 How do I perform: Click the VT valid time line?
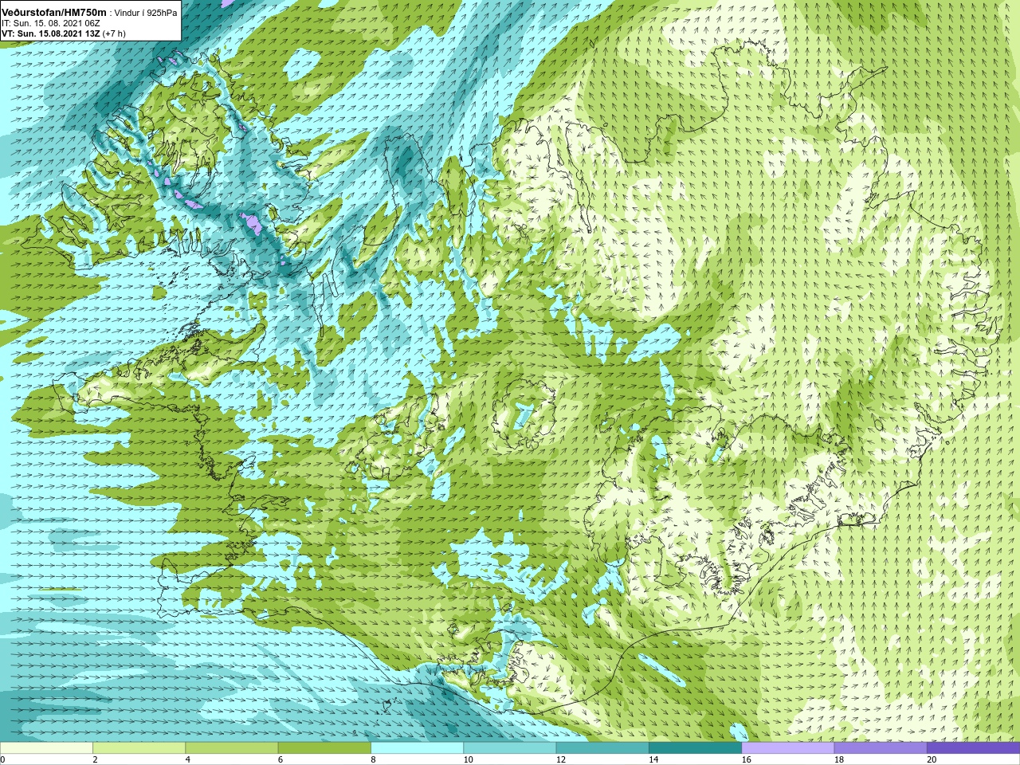64,33
